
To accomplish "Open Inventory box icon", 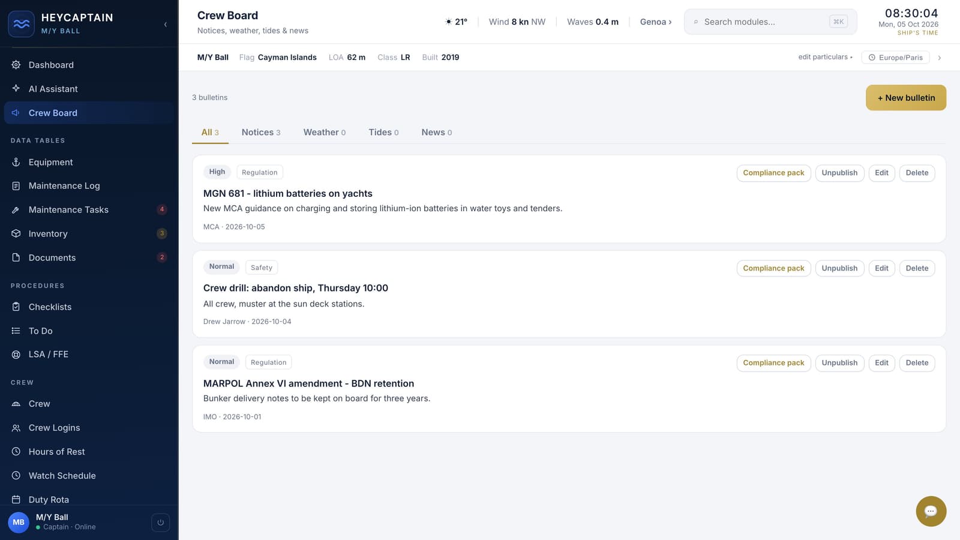I will pyautogui.click(x=16, y=233).
